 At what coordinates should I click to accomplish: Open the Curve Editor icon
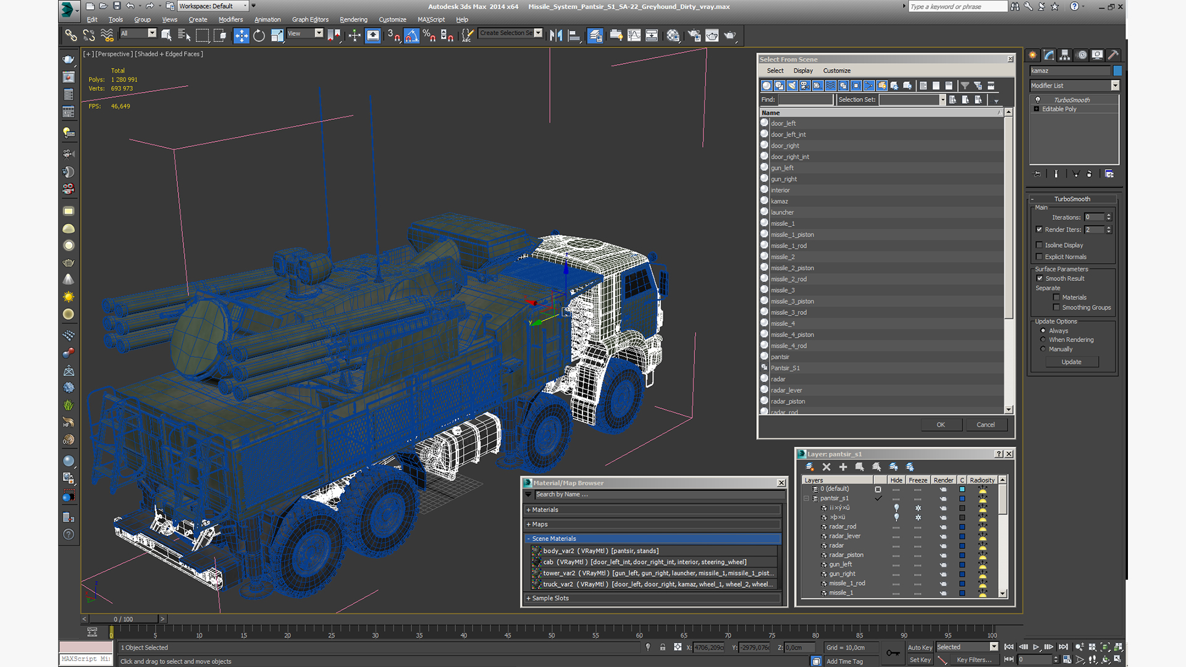point(634,36)
